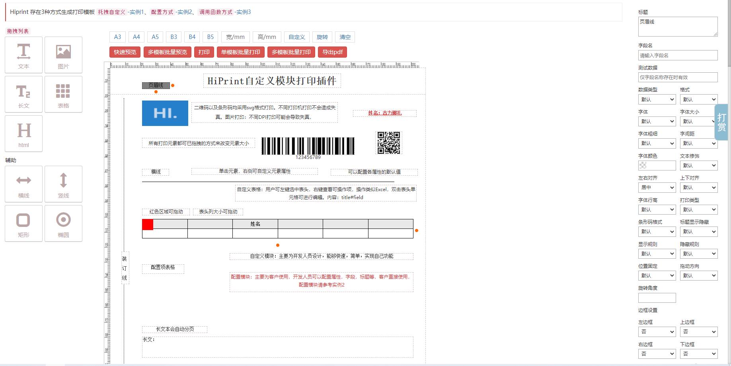Click the barcode 123456789 element

pos(308,148)
